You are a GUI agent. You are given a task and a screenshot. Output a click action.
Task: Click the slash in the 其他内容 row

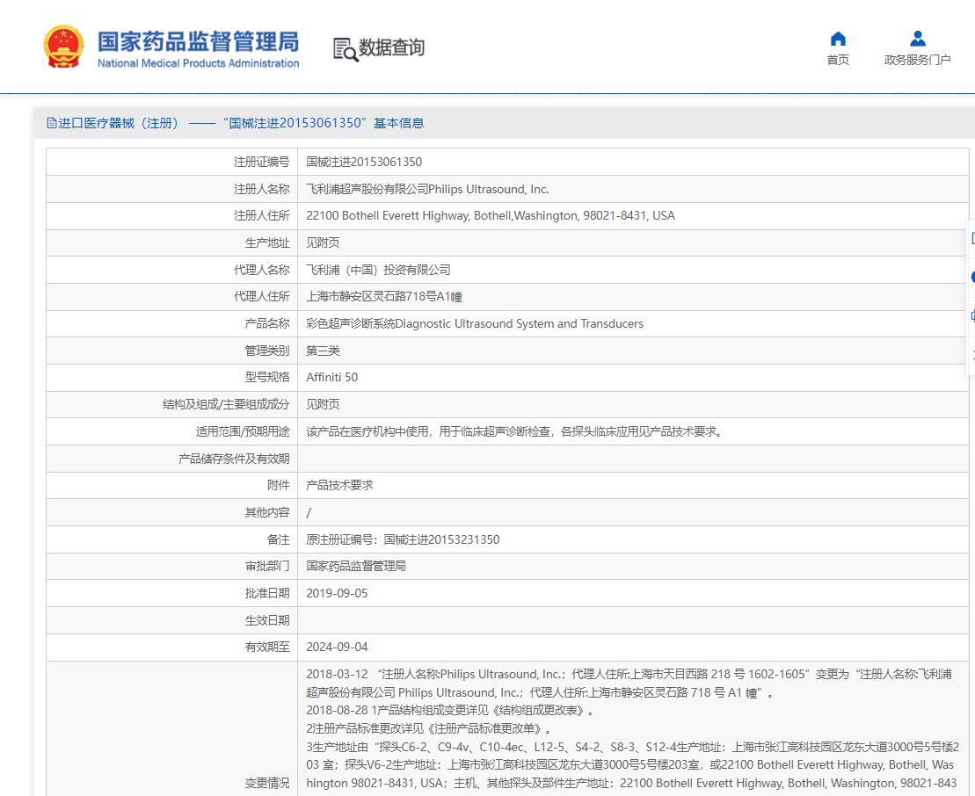309,512
